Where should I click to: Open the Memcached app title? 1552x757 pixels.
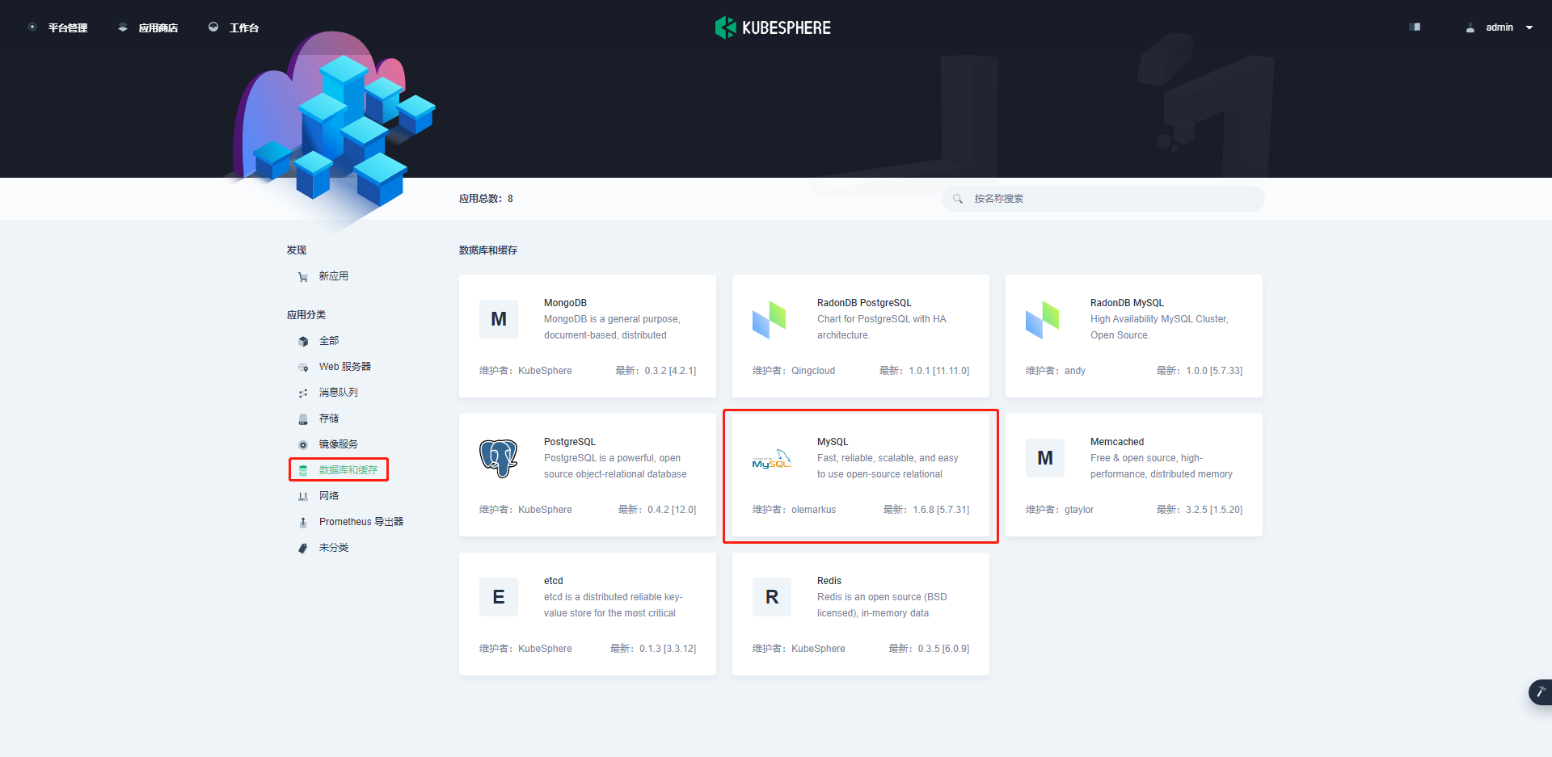click(1117, 442)
